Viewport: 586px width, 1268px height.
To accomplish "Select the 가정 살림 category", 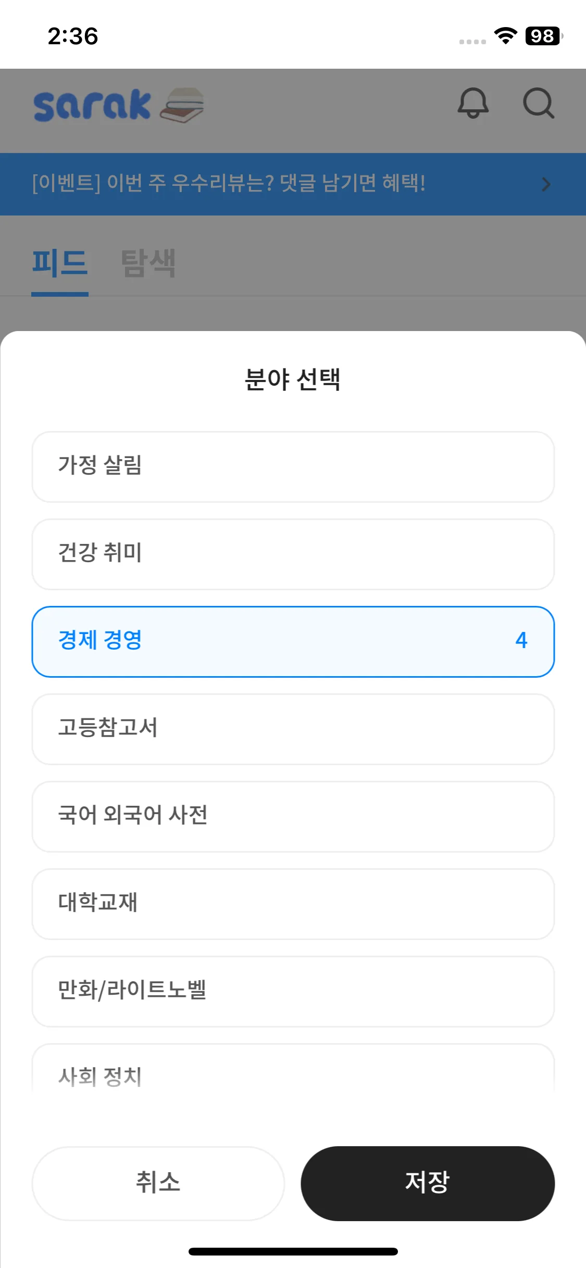I will click(x=293, y=466).
